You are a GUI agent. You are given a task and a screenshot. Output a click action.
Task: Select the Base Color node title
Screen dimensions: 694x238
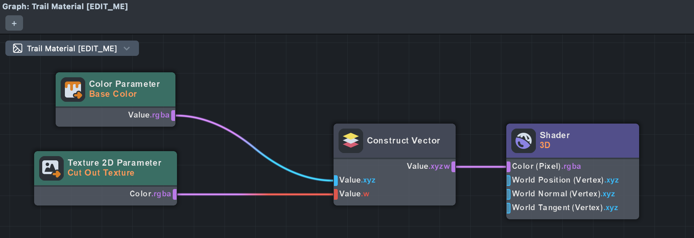pyautogui.click(x=113, y=94)
